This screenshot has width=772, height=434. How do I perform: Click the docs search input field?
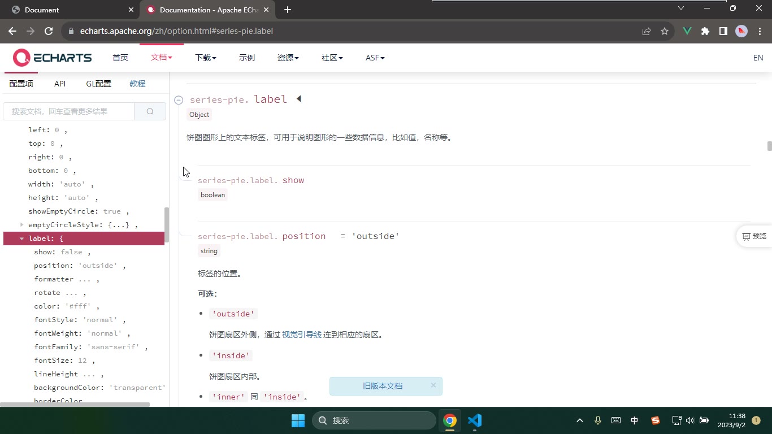(69, 111)
